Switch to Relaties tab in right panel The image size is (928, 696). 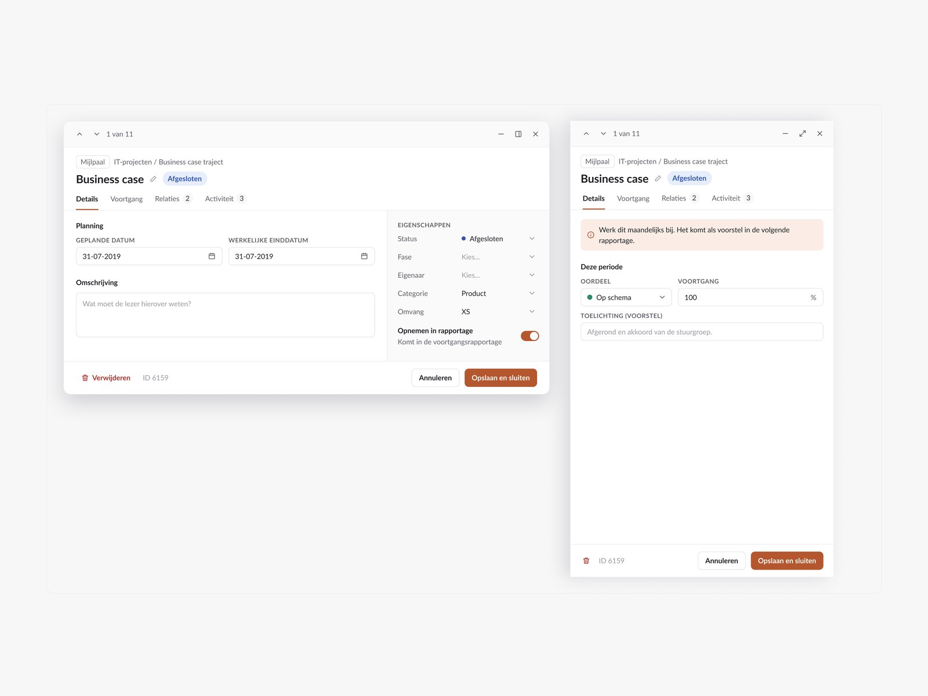point(680,198)
